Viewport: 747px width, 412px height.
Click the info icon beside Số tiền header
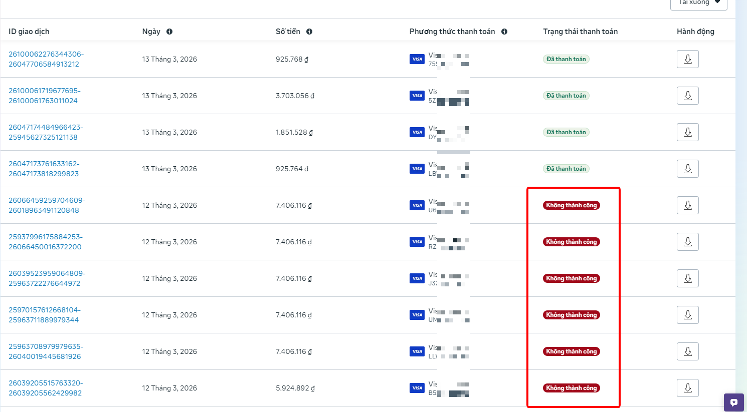point(309,32)
